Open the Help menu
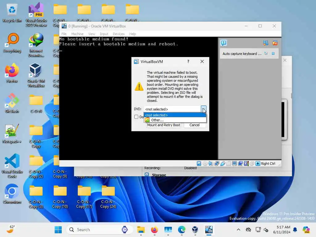 (133, 34)
